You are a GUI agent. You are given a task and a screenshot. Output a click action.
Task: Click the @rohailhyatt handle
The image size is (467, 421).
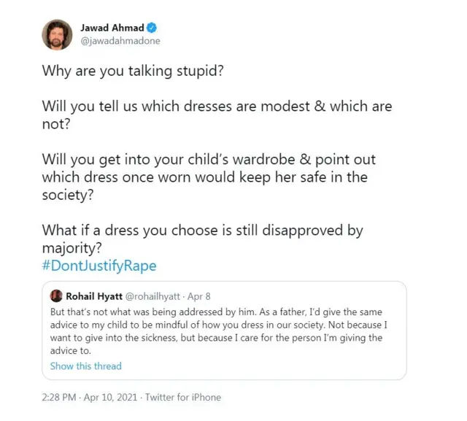click(x=155, y=296)
